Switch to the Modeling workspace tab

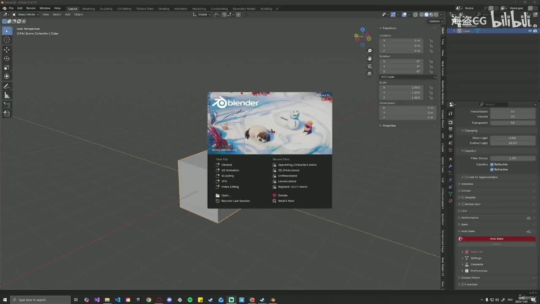click(x=89, y=8)
